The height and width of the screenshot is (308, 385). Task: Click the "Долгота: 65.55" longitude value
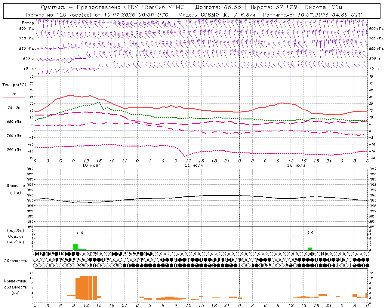pyautogui.click(x=218, y=7)
